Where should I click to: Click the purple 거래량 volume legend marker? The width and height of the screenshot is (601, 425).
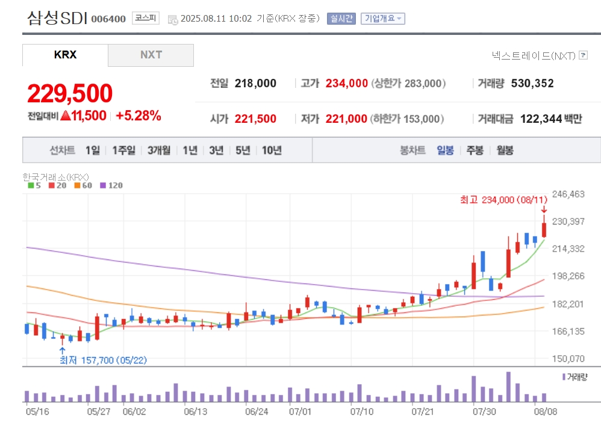click(x=564, y=377)
